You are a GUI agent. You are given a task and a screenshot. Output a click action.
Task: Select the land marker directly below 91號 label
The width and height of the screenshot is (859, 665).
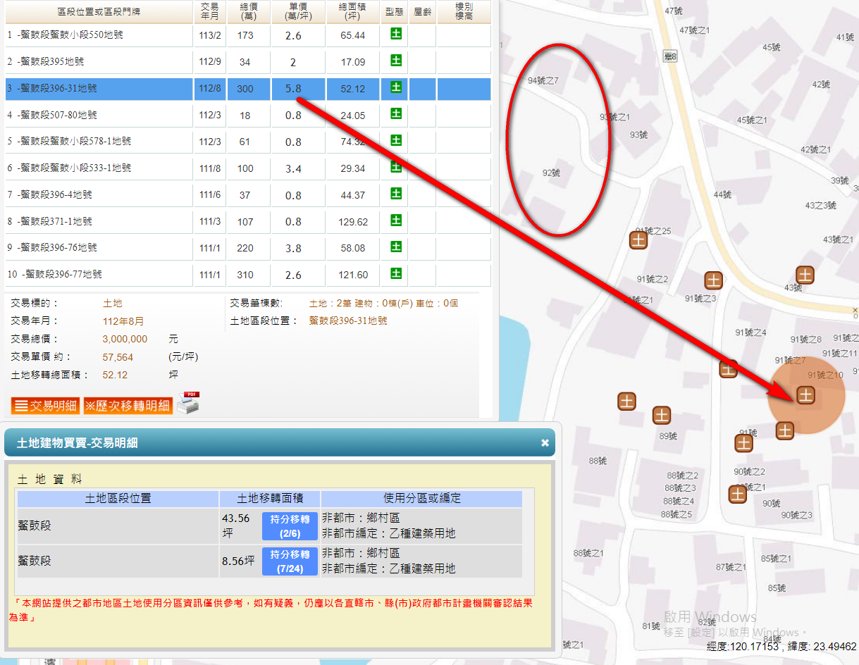click(744, 443)
